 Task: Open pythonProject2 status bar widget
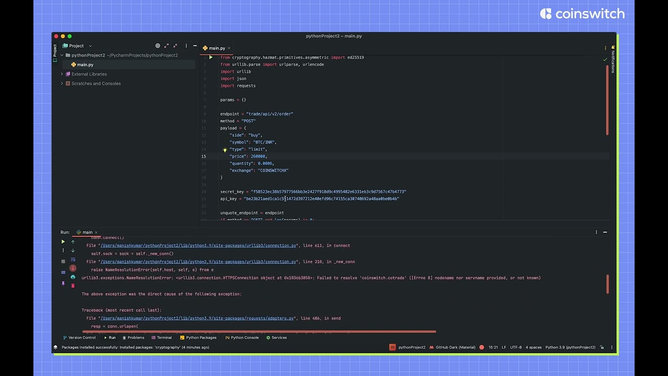tap(408, 347)
